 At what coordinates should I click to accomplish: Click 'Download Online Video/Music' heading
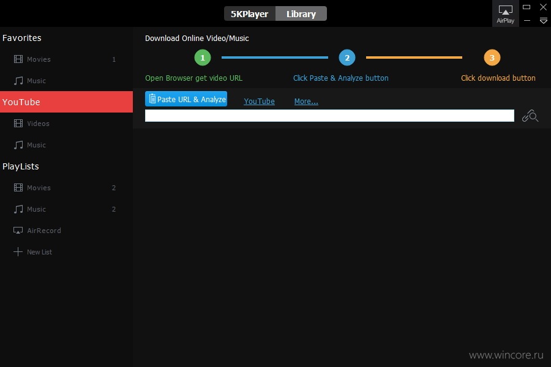[x=197, y=39]
